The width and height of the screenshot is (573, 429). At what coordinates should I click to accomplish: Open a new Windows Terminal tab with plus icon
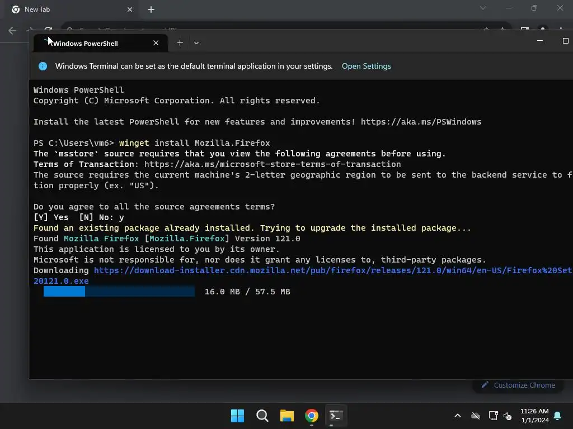[180, 43]
